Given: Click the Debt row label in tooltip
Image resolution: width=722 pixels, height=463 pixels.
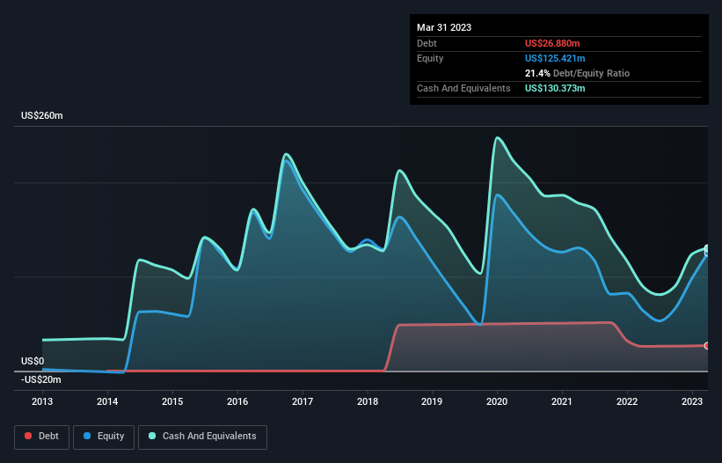Looking at the screenshot, I should coord(427,43).
